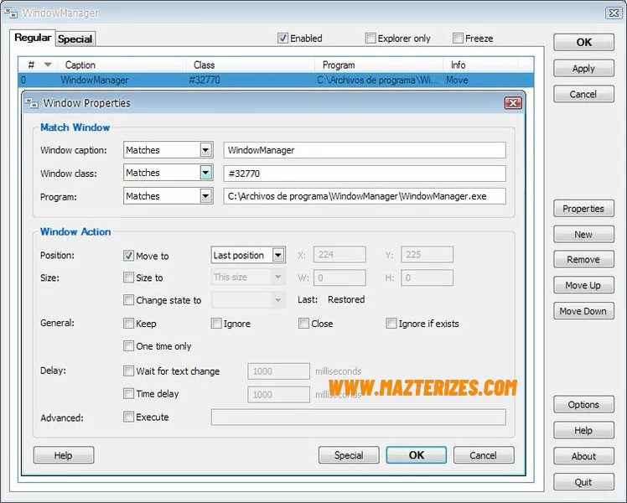This screenshot has width=627, height=503.
Task: Open the This size dropdown
Action: pos(278,277)
